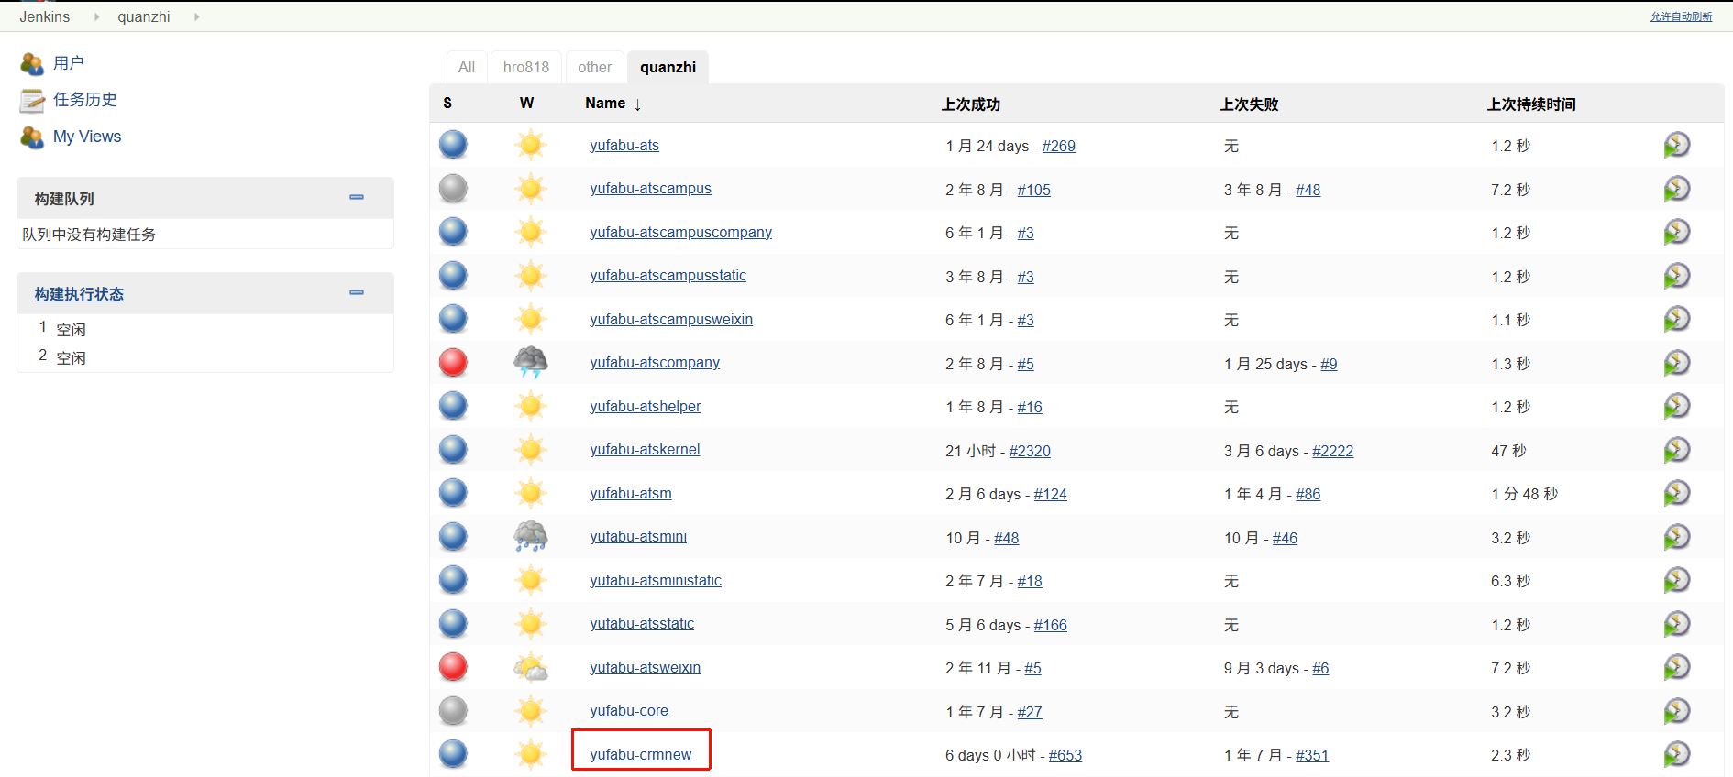The width and height of the screenshot is (1733, 777).
Task: Open the 用户 sidebar link
Action: [69, 63]
